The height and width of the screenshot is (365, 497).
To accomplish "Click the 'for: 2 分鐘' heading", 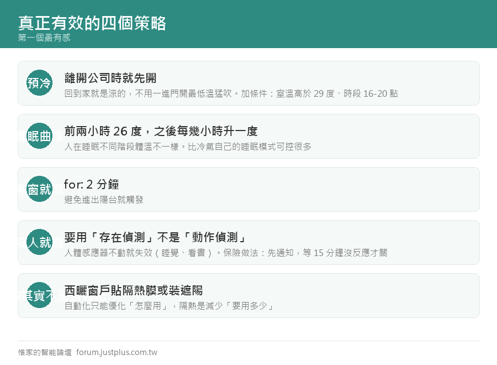I will [x=92, y=184].
